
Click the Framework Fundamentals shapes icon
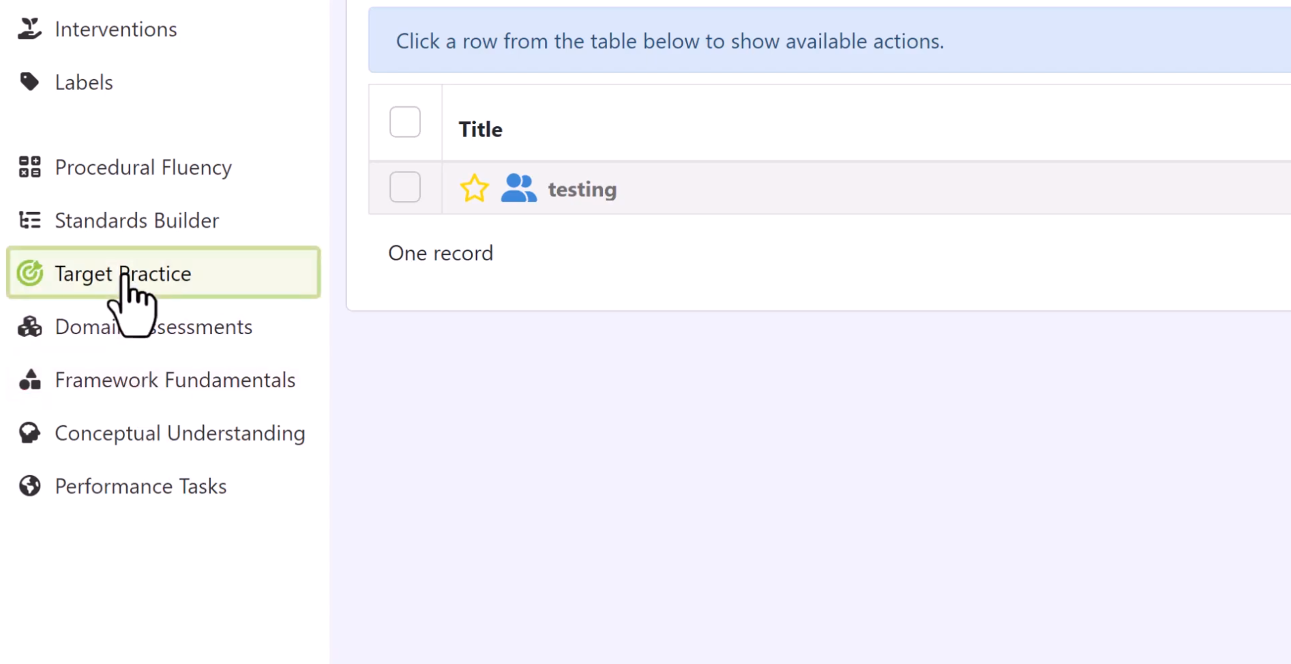[x=29, y=380]
